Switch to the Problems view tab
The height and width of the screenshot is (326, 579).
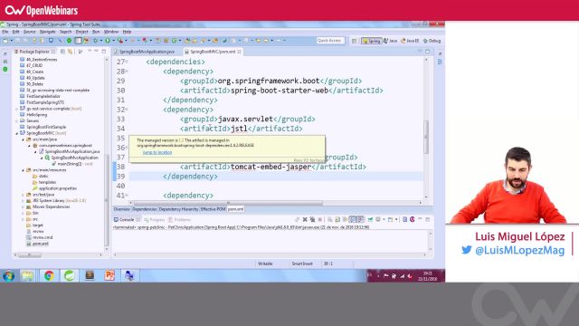[x=179, y=219]
